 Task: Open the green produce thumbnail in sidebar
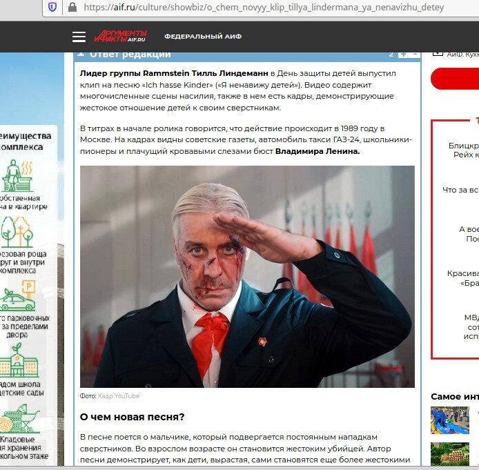pos(450,454)
